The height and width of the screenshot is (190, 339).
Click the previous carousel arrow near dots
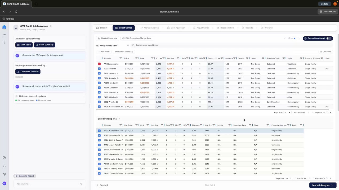285,39
